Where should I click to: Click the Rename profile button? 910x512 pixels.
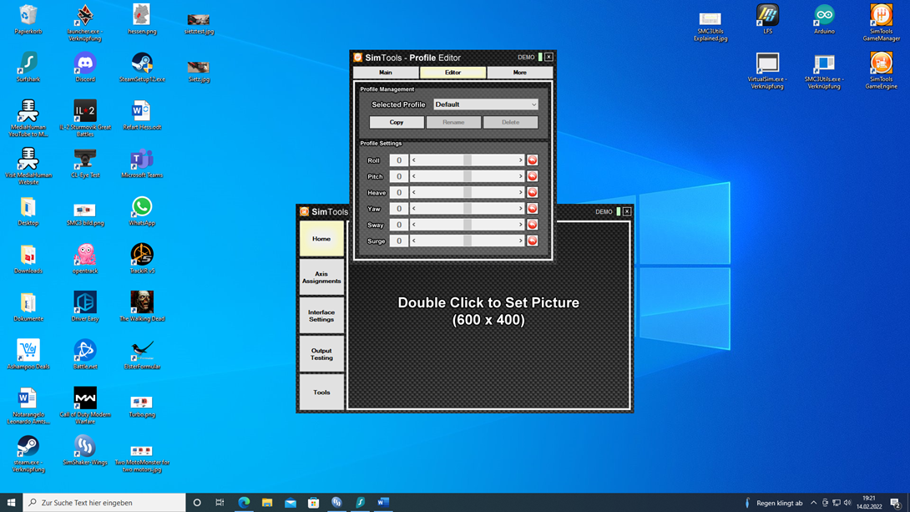pyautogui.click(x=453, y=123)
